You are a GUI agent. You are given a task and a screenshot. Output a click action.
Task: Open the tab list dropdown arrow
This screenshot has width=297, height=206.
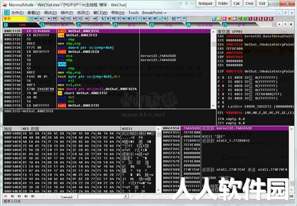click(x=285, y=24)
